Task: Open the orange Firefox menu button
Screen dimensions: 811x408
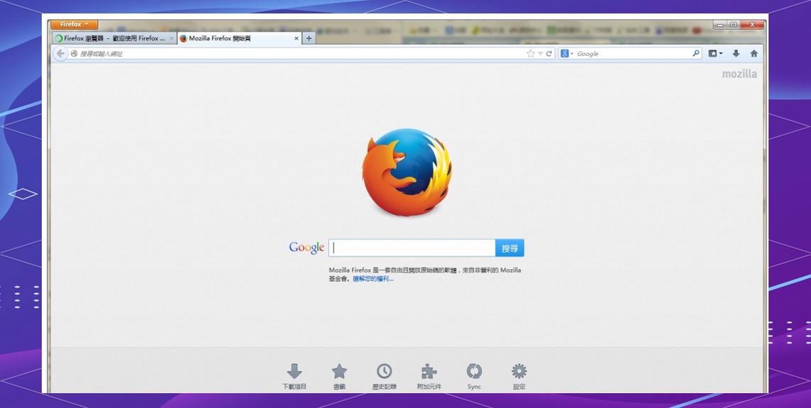Action: (x=74, y=25)
